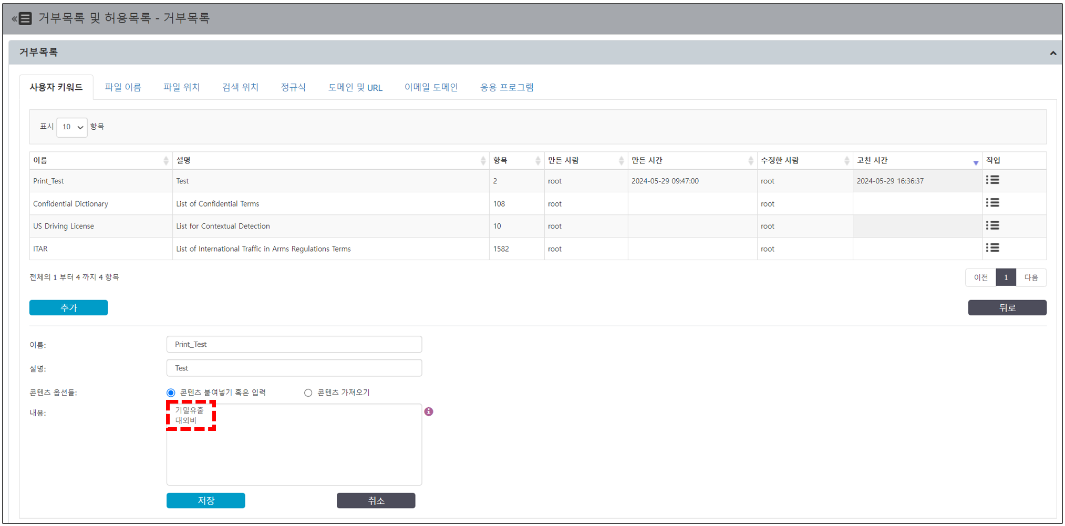Screen dimensions: 1065x526
Task: Click into the 이름 input field
Action: (294, 344)
